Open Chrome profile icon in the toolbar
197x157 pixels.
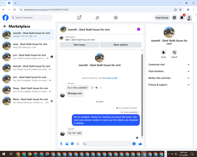pos(188,9)
